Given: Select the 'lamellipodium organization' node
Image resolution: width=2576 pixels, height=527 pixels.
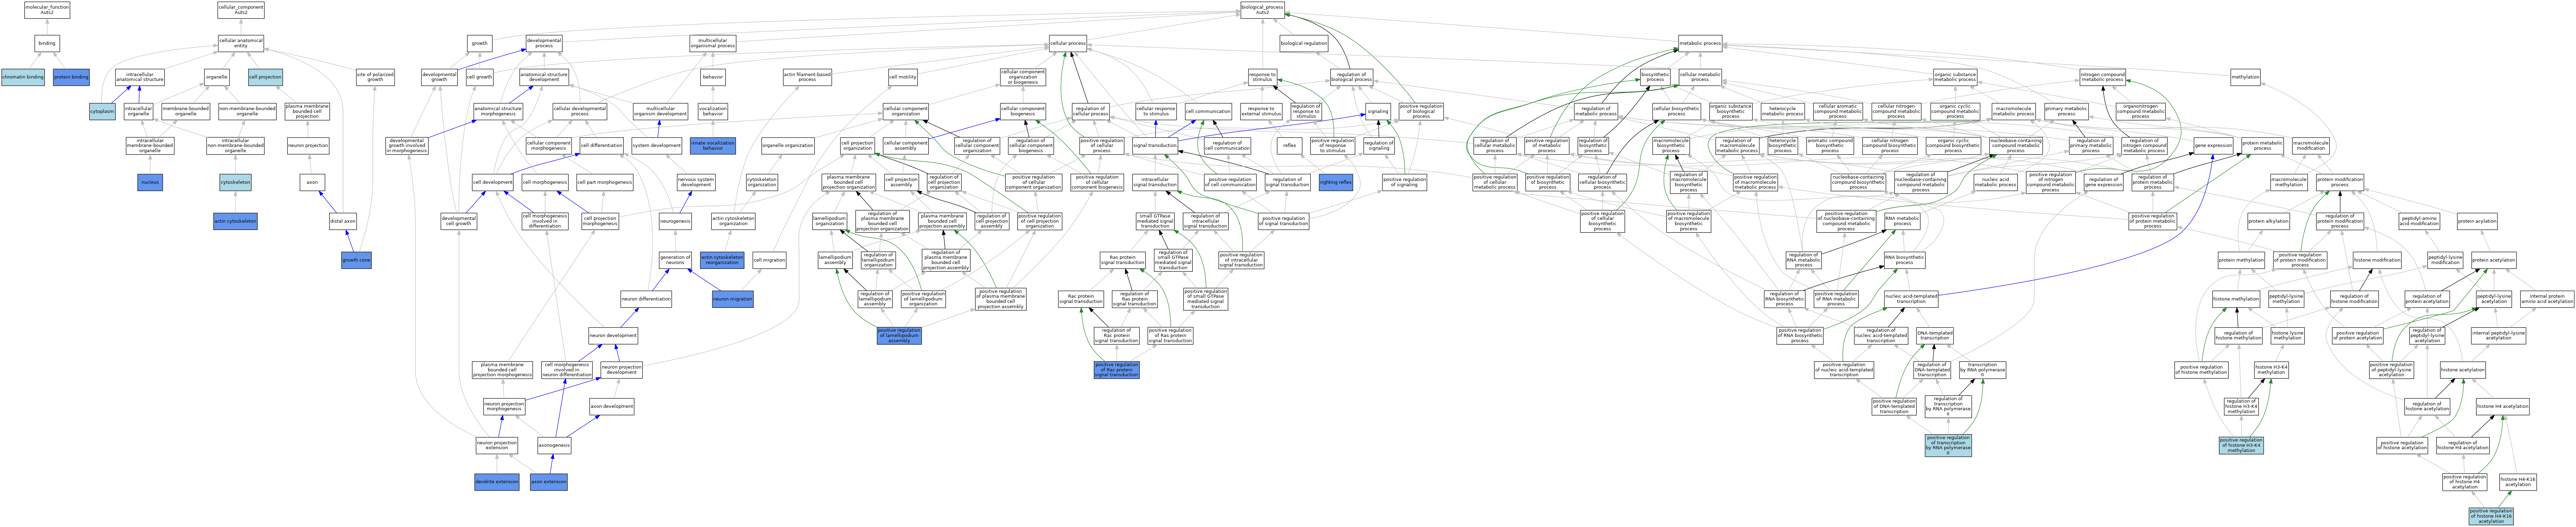Looking at the screenshot, I should pyautogui.click(x=829, y=221).
